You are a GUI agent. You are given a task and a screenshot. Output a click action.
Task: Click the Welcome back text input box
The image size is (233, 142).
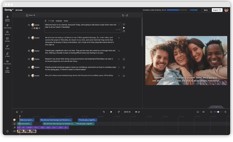coord(82,28)
